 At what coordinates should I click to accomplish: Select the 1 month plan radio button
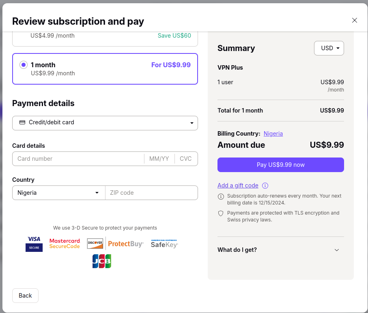[x=23, y=65]
